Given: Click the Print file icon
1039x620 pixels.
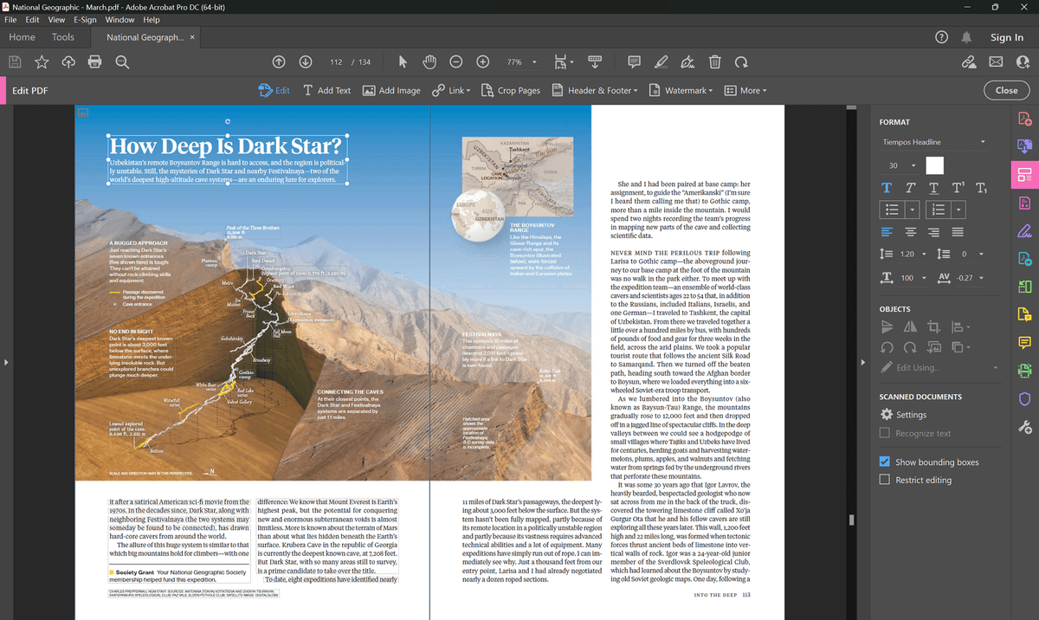Looking at the screenshot, I should [95, 61].
